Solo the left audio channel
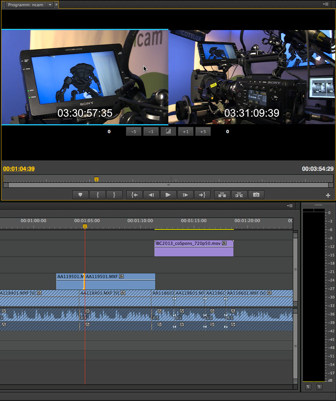This screenshot has height=401, width=336. 308,387
